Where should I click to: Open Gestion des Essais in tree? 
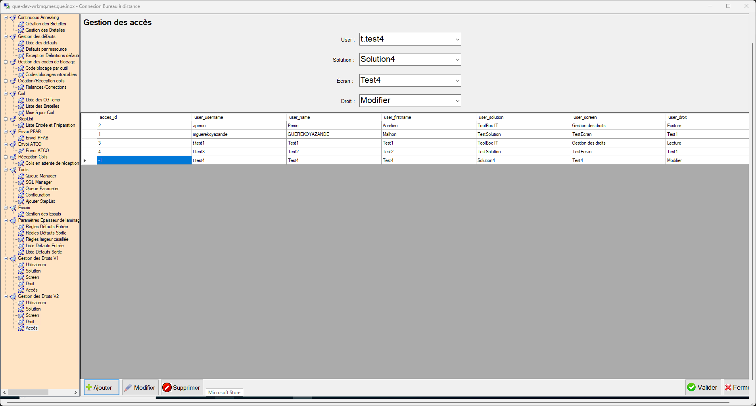click(43, 214)
